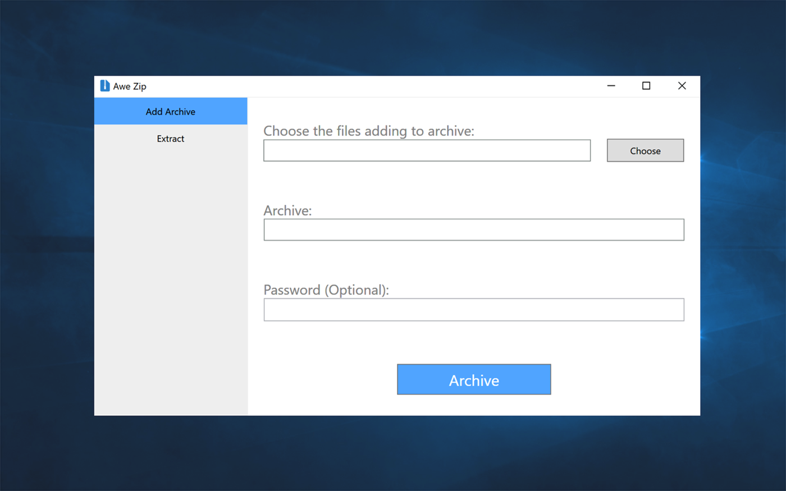The image size is (786, 491).
Task: Open the Extract tab in sidebar
Action: click(x=171, y=139)
